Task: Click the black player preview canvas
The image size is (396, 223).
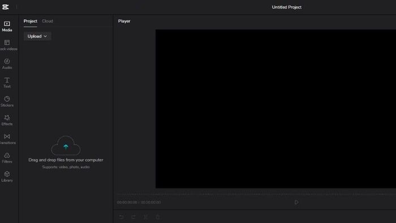Action: point(276,109)
